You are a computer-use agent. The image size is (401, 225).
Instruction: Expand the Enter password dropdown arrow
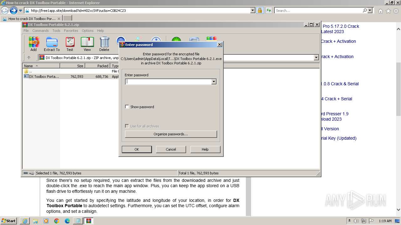pyautogui.click(x=214, y=82)
